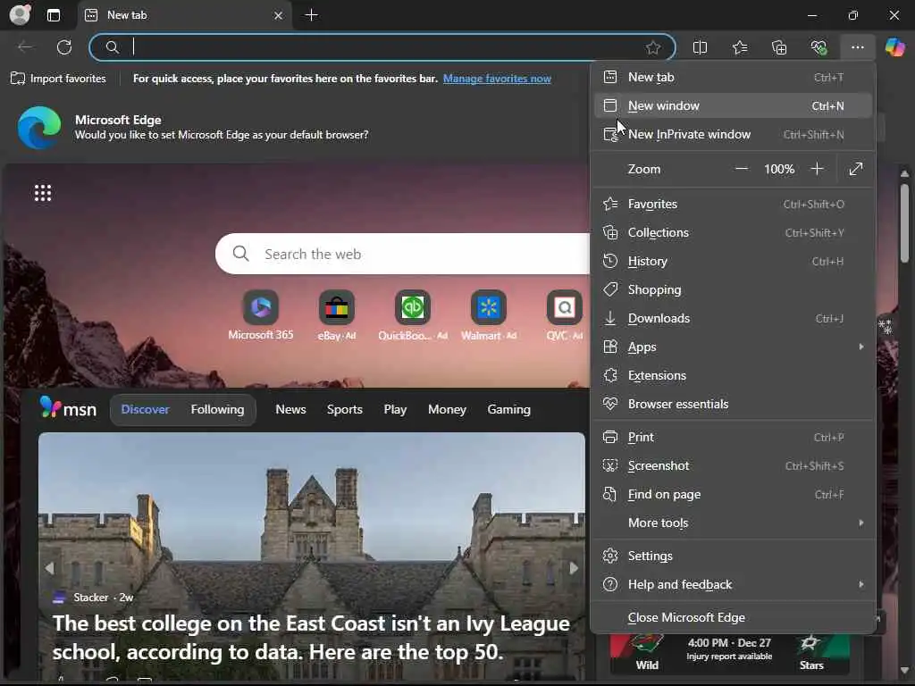Expand the More tools submenu
The width and height of the screenshot is (915, 686).
coord(733,523)
